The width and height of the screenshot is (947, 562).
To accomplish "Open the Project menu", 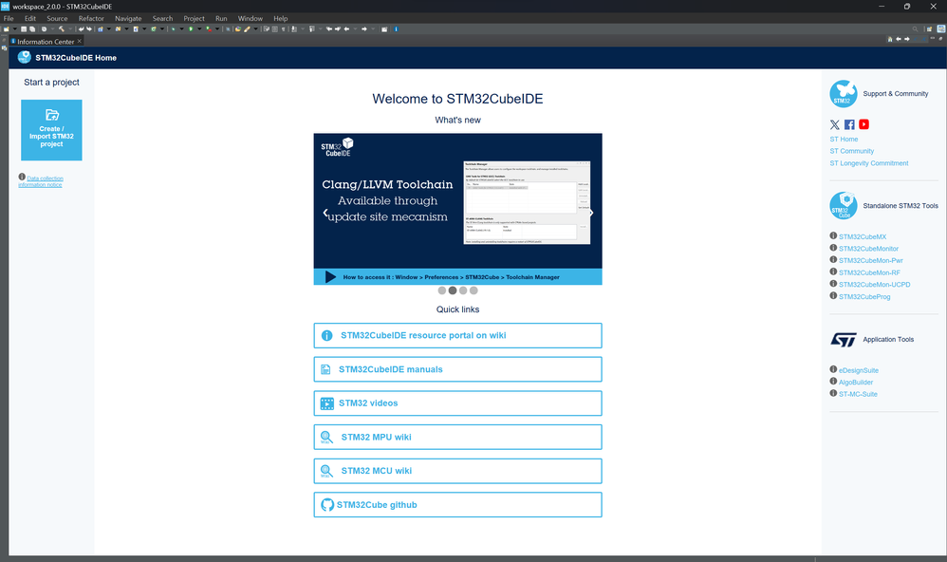I will (194, 18).
